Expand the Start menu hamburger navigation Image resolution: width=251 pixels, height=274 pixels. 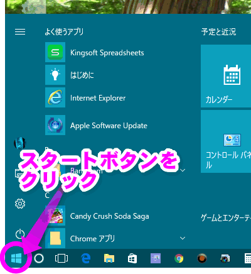[20, 32]
